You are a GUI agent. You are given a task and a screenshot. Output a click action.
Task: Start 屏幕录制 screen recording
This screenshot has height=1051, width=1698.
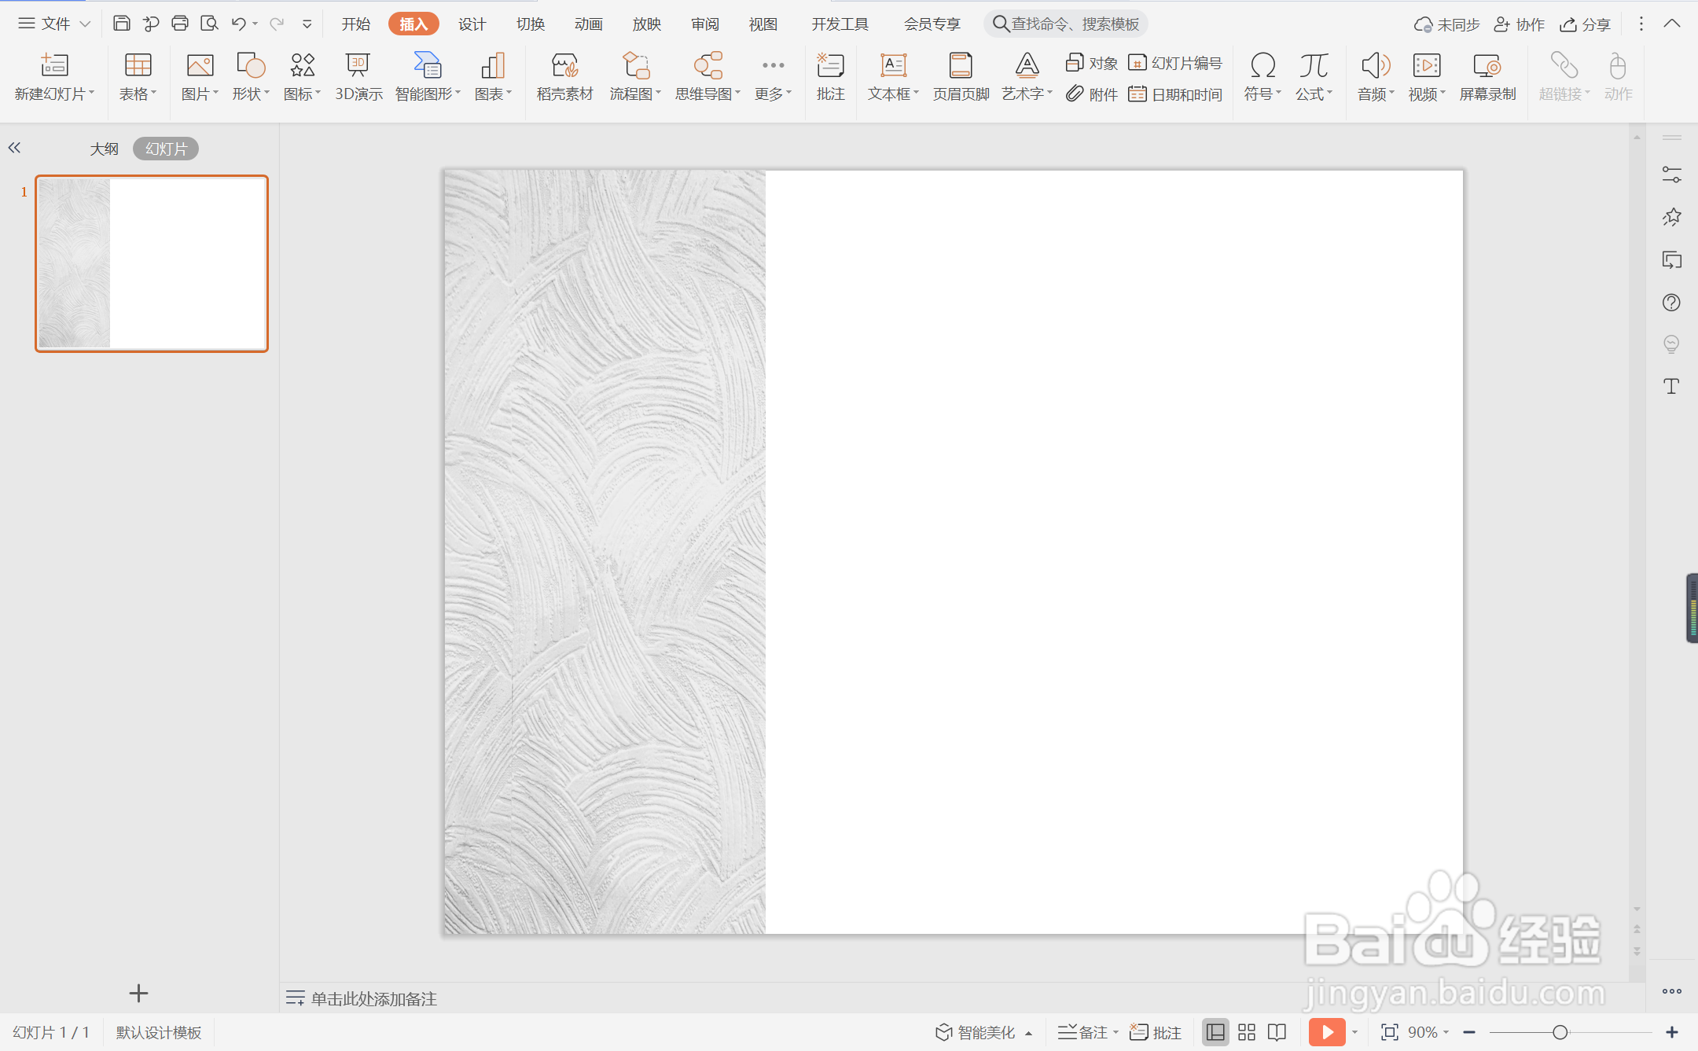tap(1487, 76)
